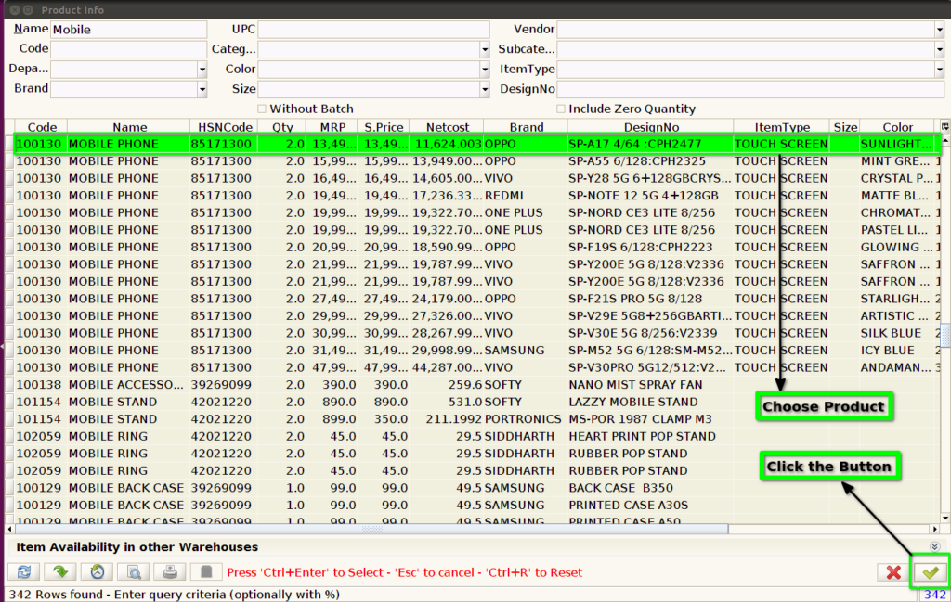
Task: Click the ANDAMAN... color cell
Action: coord(896,367)
